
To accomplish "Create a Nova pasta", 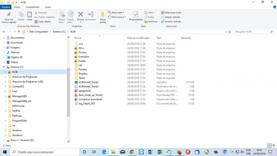I will [103, 17].
